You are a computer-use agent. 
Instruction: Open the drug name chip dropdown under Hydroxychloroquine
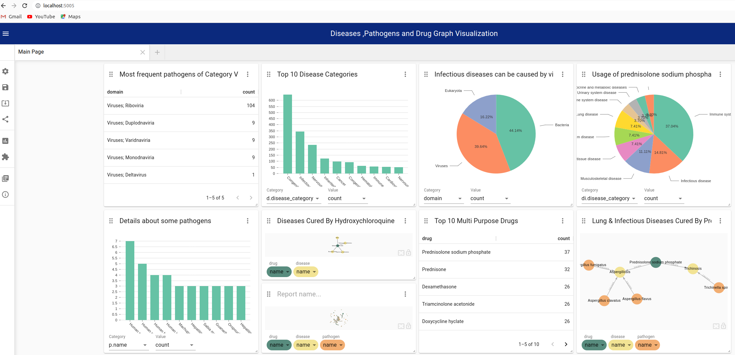(x=279, y=272)
